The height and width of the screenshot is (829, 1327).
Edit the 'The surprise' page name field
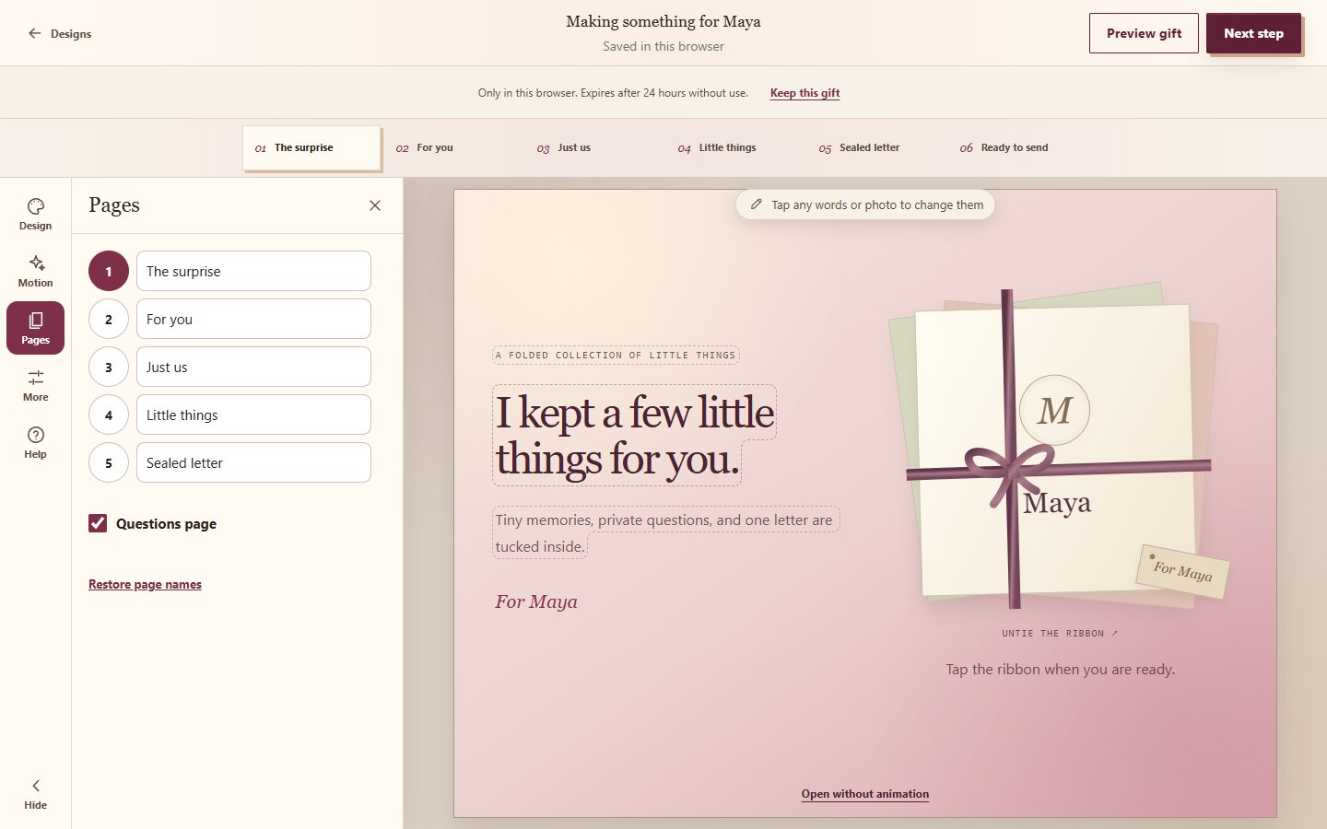253,271
